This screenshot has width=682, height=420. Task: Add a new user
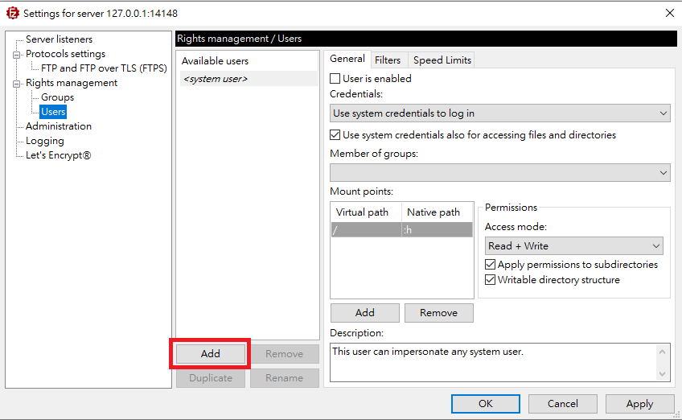pos(211,354)
